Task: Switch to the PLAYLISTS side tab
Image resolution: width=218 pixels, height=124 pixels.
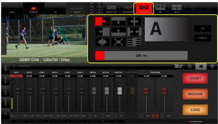Action: pyautogui.click(x=6, y=91)
